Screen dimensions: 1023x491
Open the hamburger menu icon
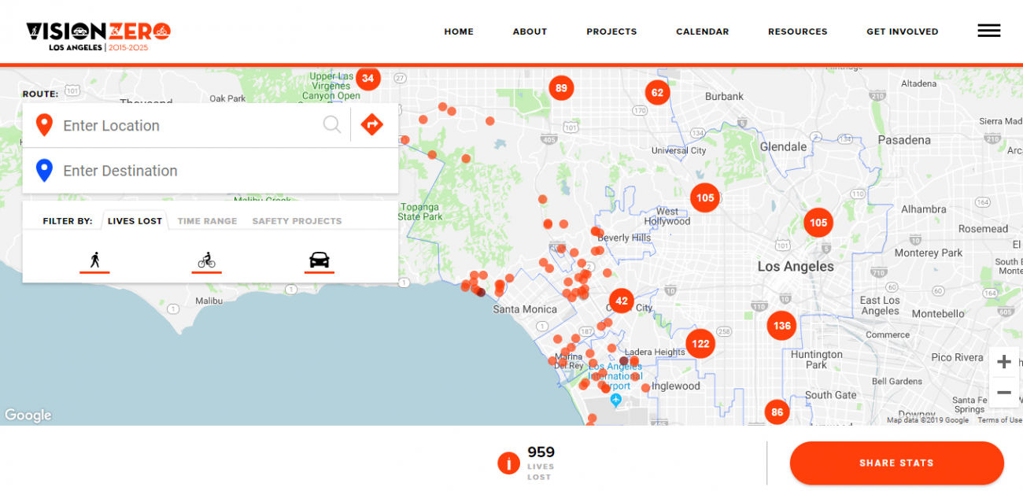(988, 31)
